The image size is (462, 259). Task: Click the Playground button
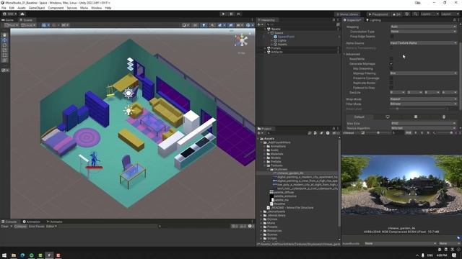pyautogui.click(x=378, y=14)
